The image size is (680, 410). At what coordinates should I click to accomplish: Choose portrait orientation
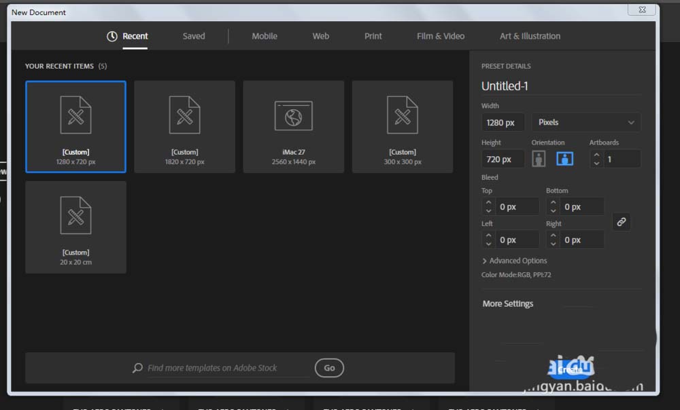click(539, 159)
